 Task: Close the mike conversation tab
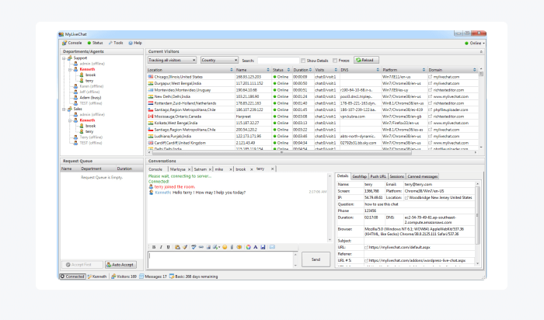pos(231,169)
